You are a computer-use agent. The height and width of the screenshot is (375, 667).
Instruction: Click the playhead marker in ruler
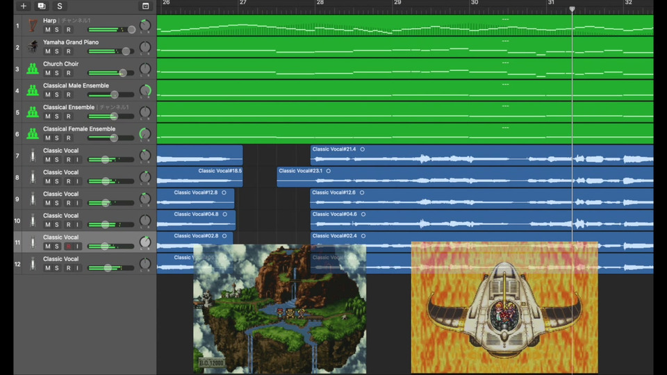click(x=572, y=9)
